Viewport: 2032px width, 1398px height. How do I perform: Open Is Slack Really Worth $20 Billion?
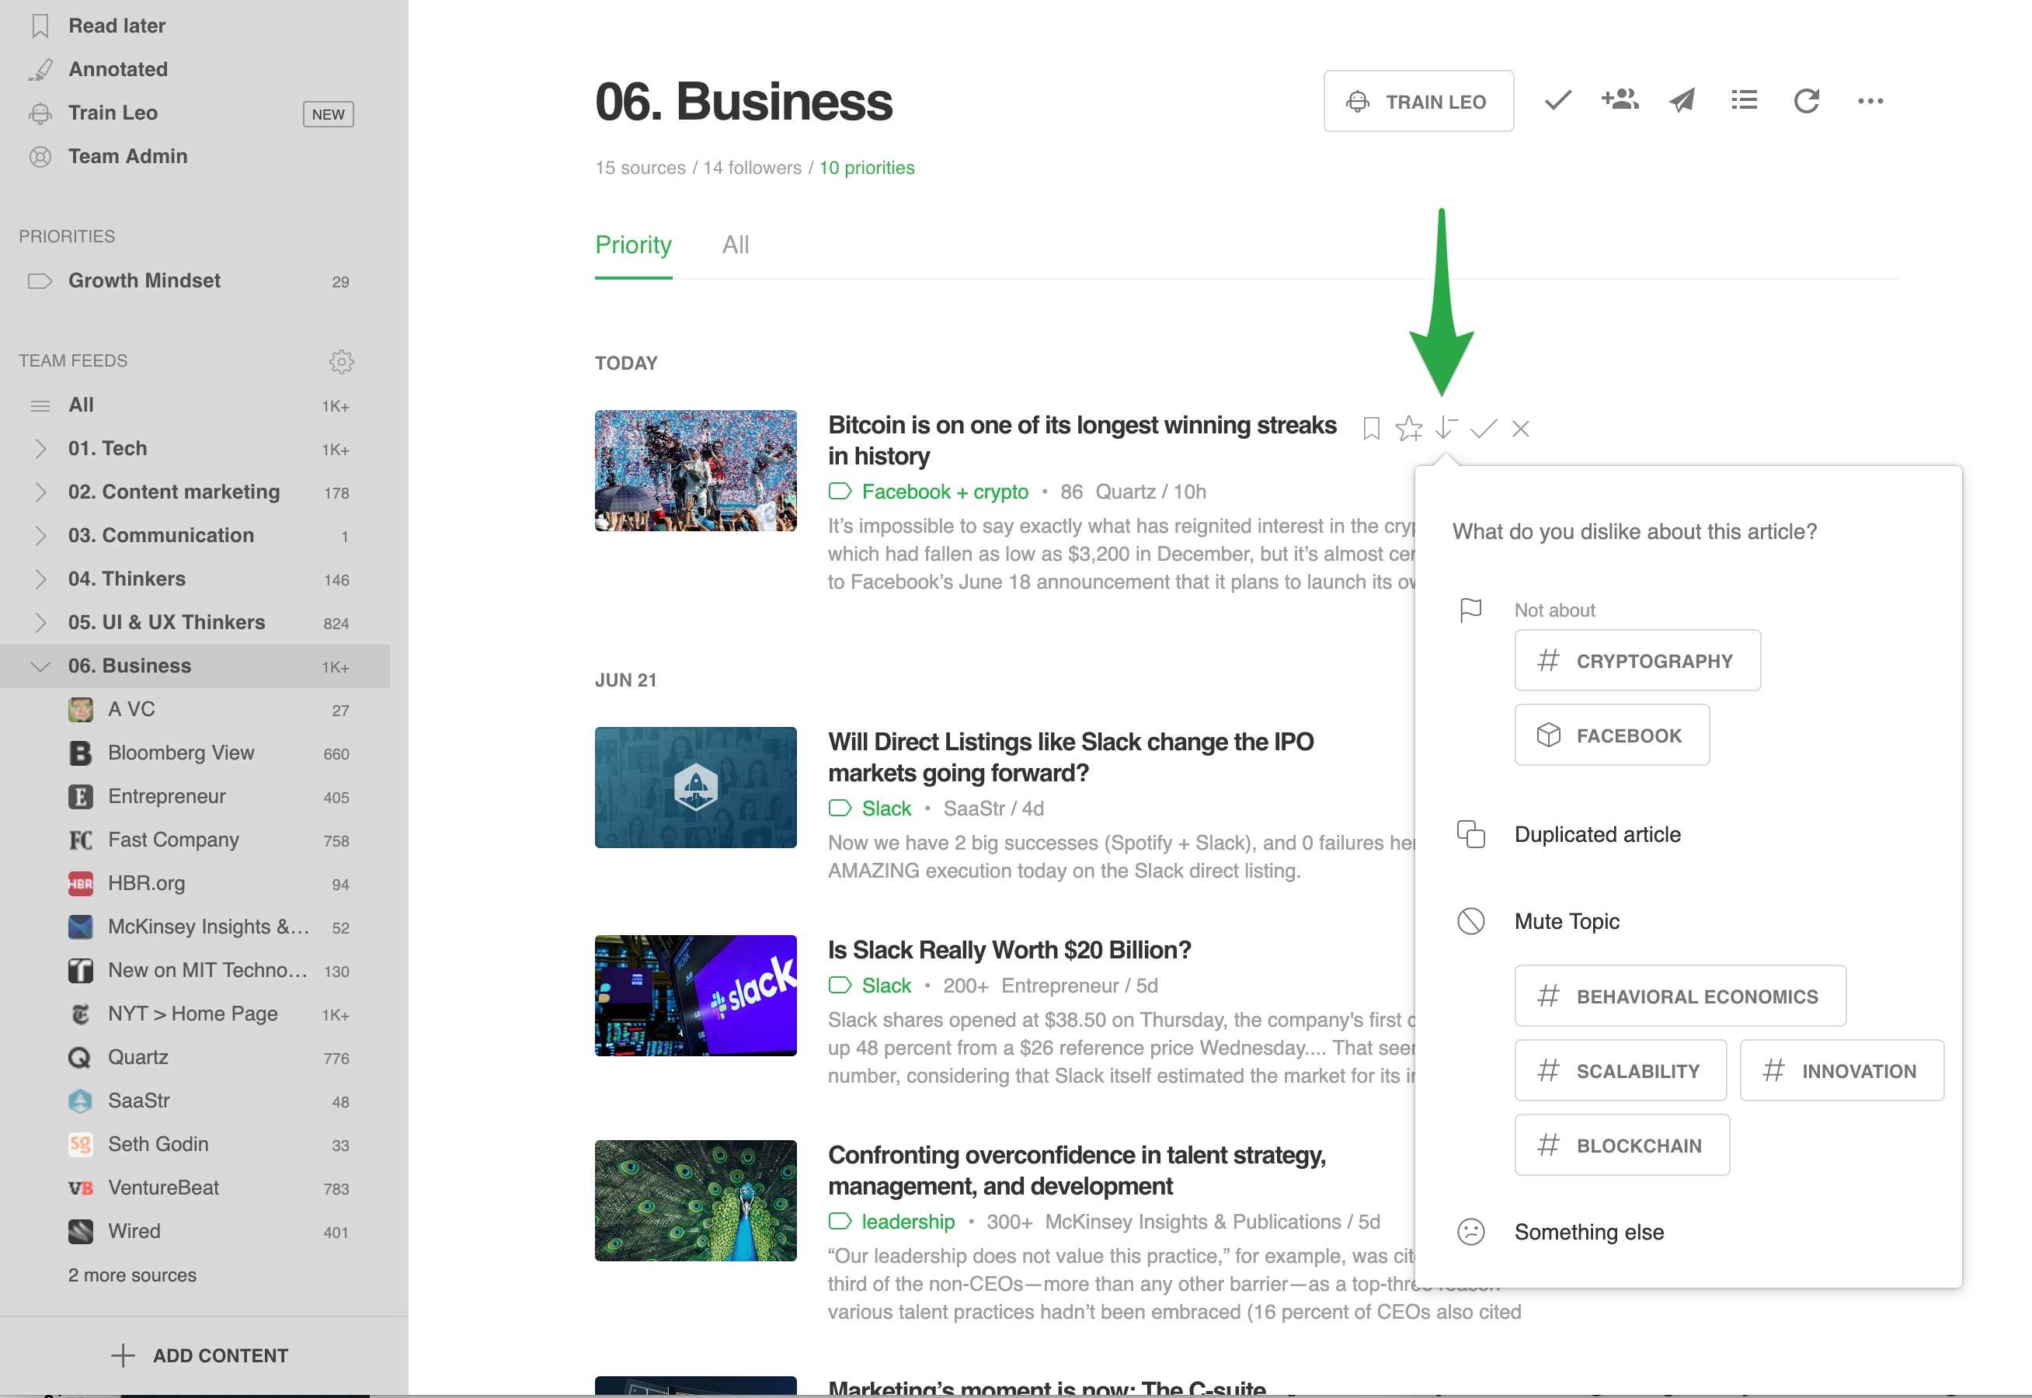[1009, 951]
